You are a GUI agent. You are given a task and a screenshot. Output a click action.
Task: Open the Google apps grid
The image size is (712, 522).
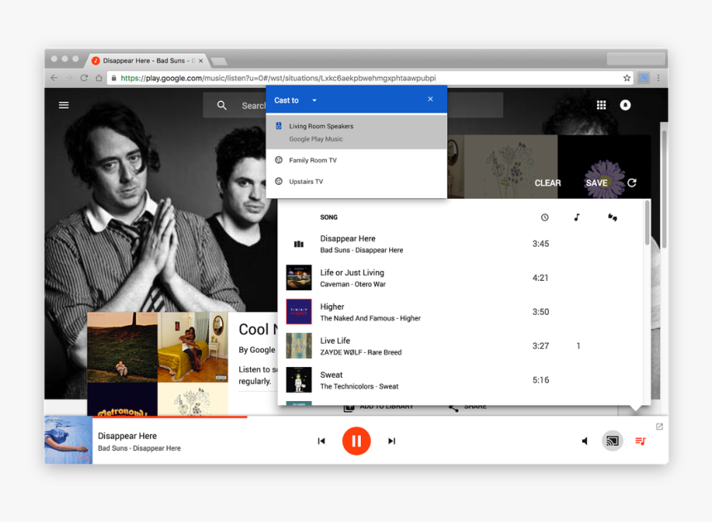click(601, 105)
